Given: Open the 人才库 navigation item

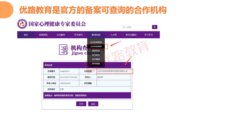Looking at the screenshot, I should click(113, 35).
